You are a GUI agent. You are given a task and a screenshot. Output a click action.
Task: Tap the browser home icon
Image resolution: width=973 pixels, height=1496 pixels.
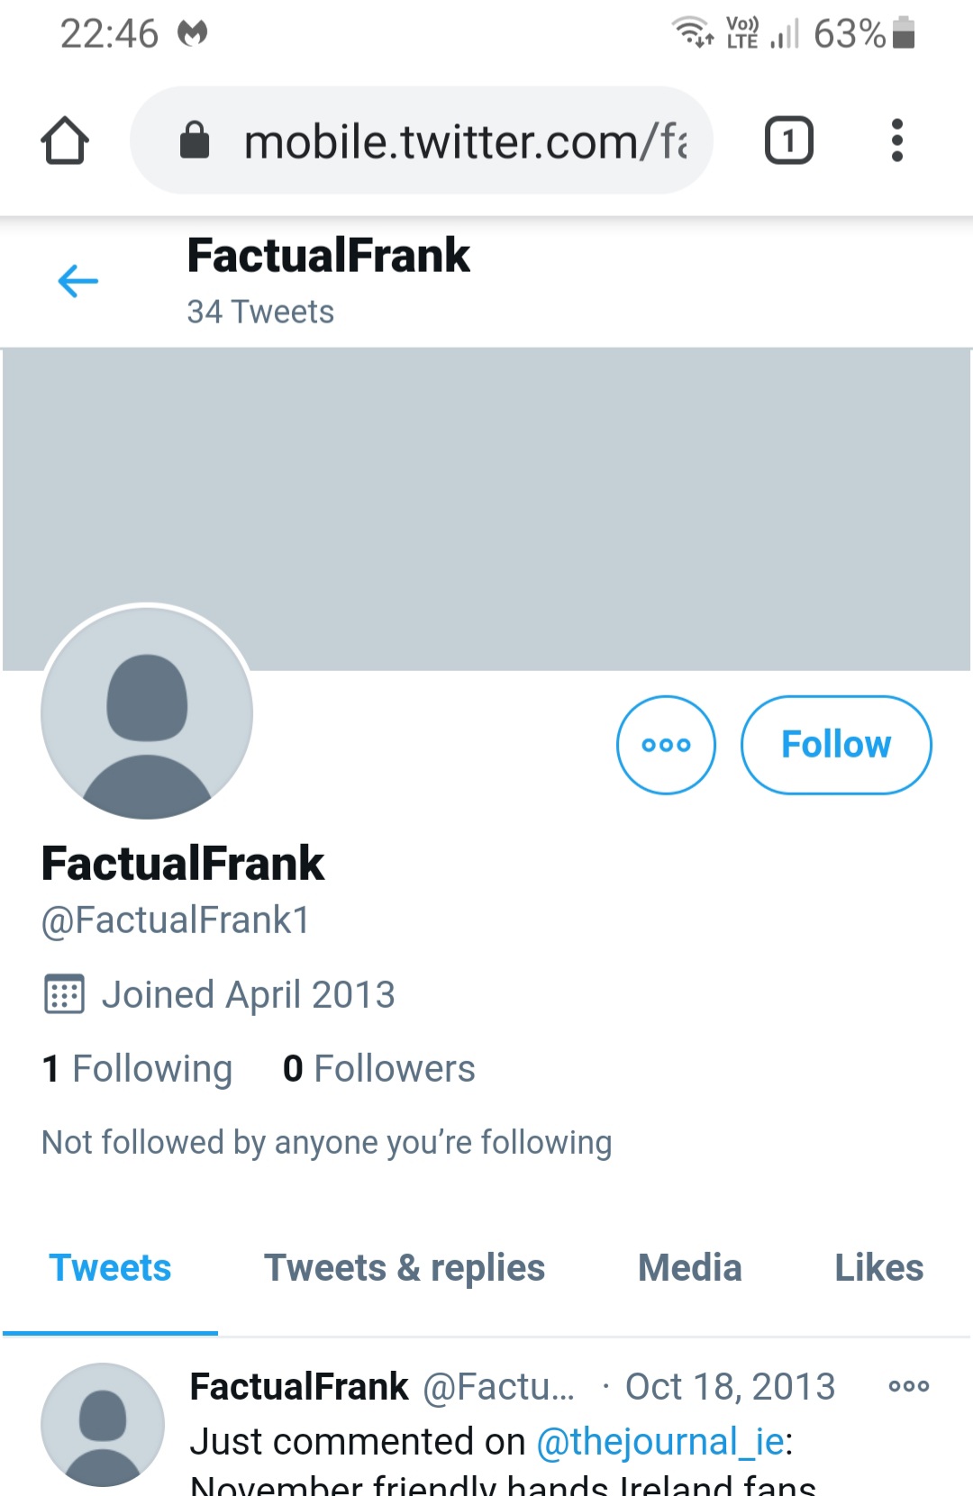coord(65,141)
